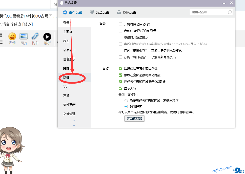
Task: Uncheck 停靠在桌面边缘时自动隐藏
Action: click(x=120, y=75)
